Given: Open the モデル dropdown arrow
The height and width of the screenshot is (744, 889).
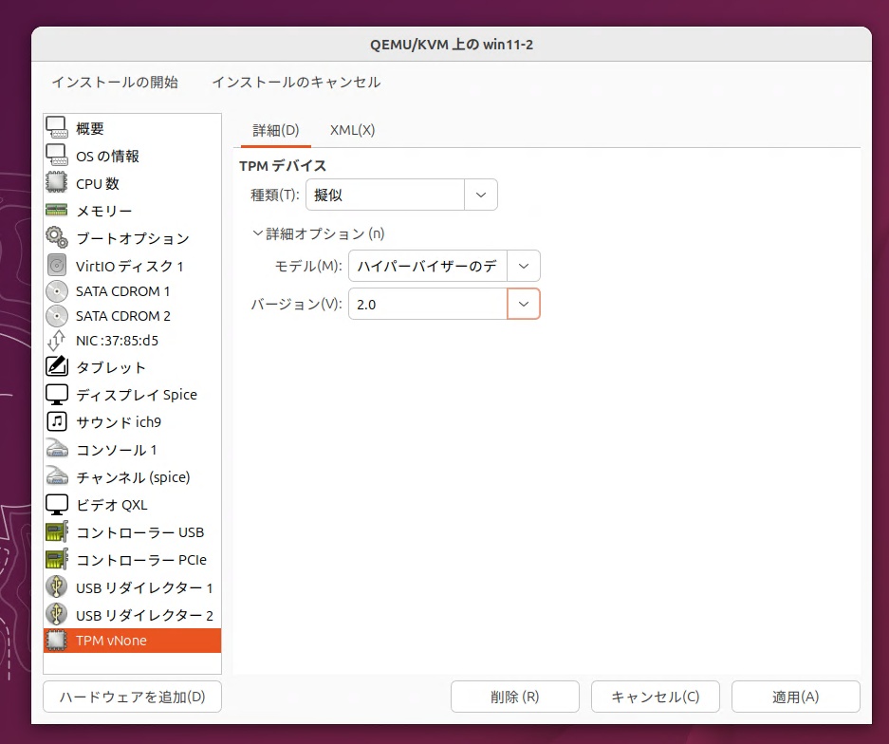Looking at the screenshot, I should 524,267.
